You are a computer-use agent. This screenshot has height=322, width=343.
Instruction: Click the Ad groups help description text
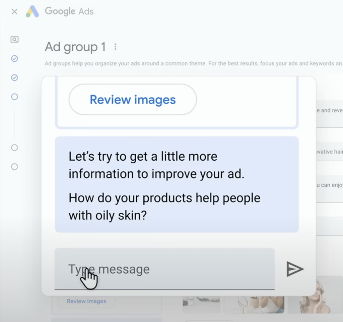point(193,63)
